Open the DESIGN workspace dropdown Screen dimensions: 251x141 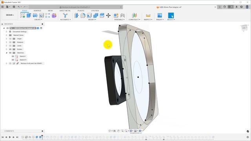click(x=10, y=15)
